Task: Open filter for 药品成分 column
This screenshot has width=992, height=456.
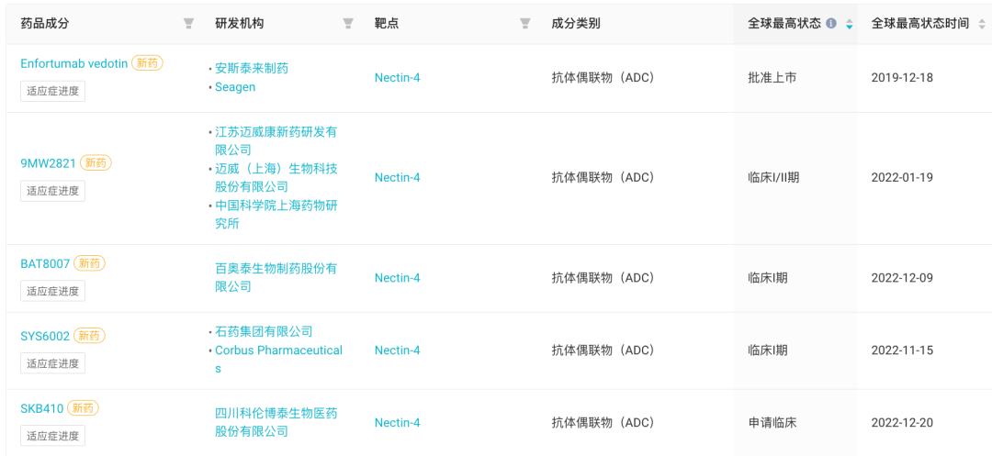Action: (x=188, y=24)
